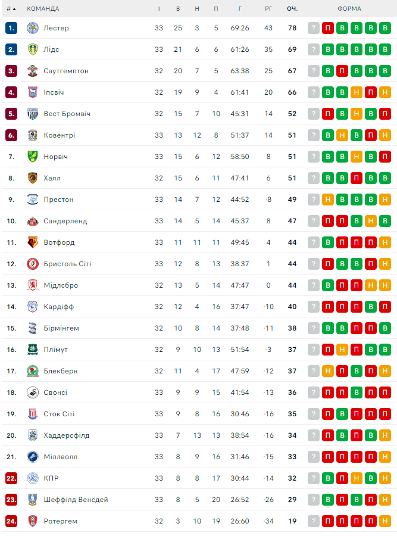Click the Leicester club crest icon
This screenshot has height=536, width=397.
33,28
